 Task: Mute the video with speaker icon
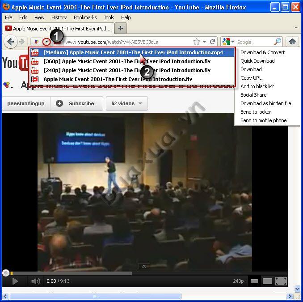tap(36, 281)
